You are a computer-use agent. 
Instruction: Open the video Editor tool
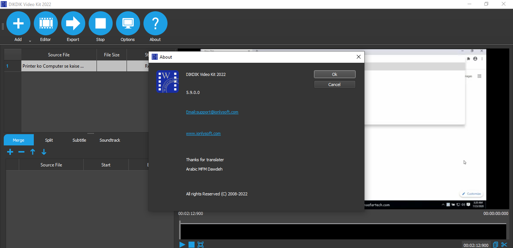[x=46, y=23]
